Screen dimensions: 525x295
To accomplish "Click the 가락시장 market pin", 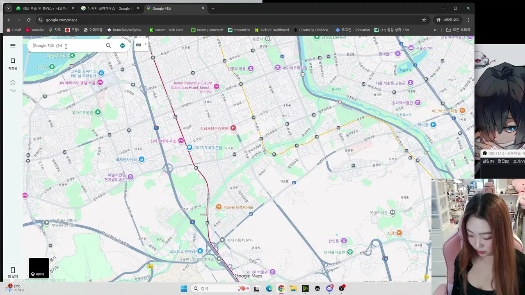I will click(433, 125).
